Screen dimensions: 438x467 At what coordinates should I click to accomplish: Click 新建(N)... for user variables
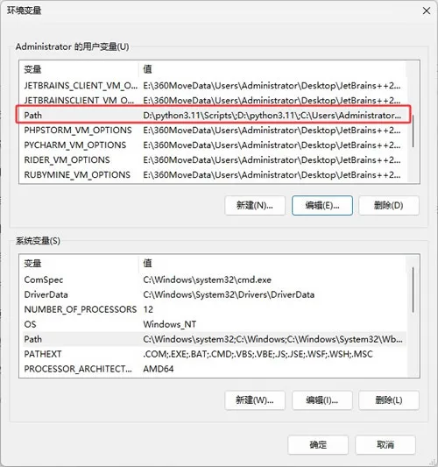coord(255,206)
